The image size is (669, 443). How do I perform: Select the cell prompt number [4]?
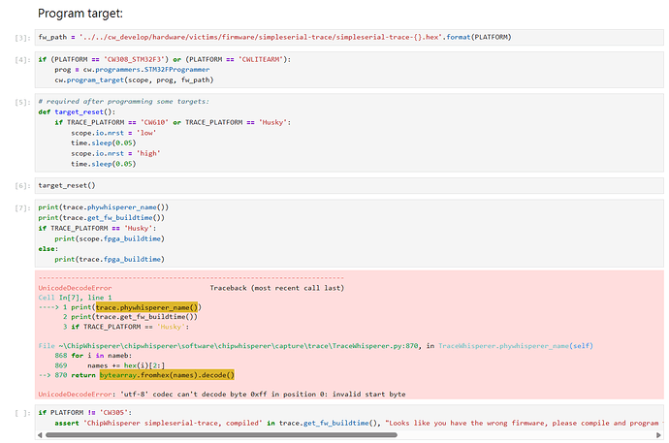(22, 60)
